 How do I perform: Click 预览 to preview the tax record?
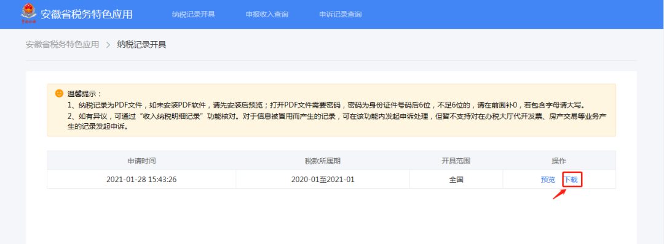tap(548, 180)
